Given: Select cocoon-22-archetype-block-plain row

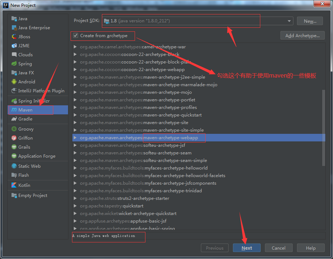Looking at the screenshot, I should pos(199,62).
